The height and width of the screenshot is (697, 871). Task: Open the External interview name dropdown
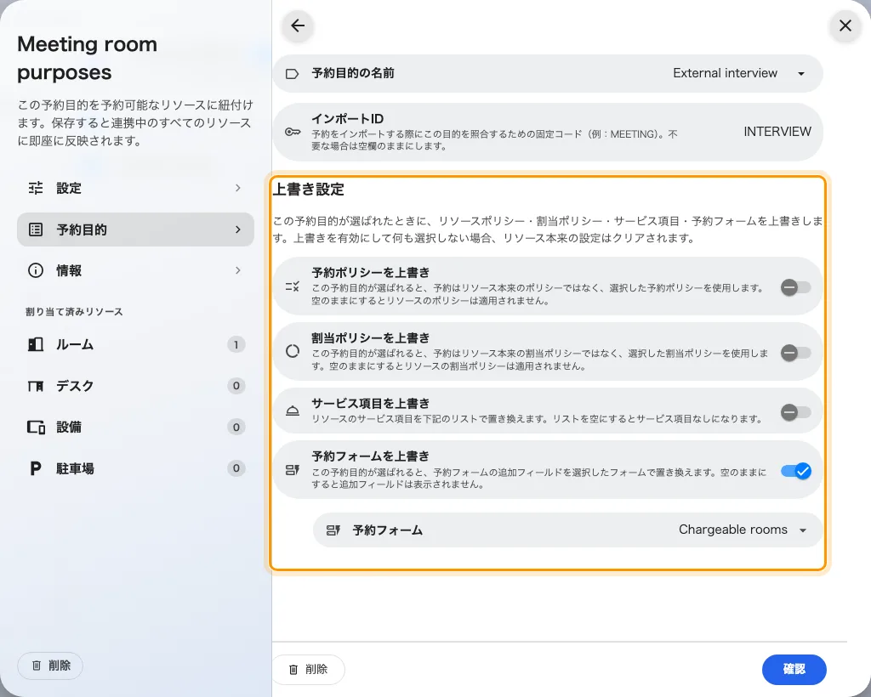click(739, 73)
